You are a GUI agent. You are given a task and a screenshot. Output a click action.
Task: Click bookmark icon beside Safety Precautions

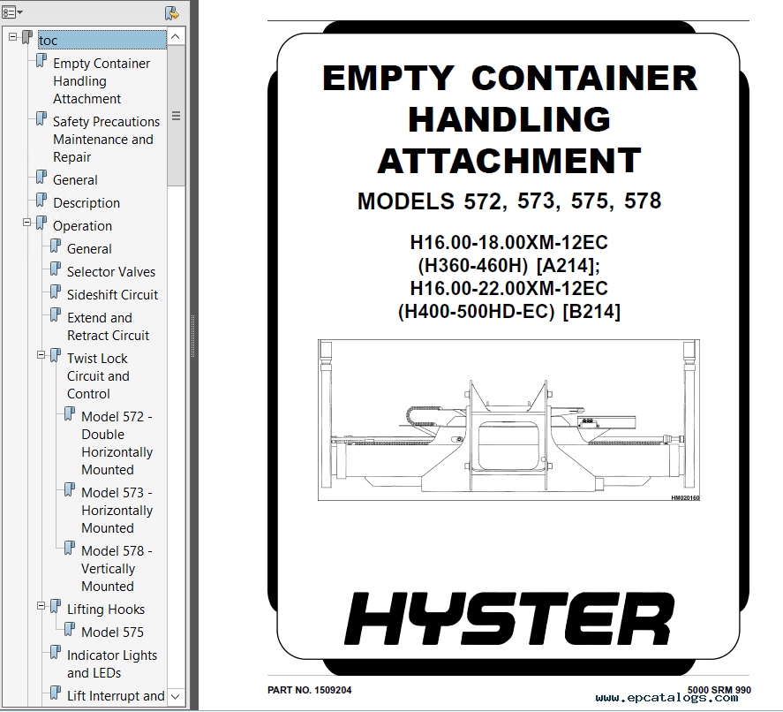(41, 118)
